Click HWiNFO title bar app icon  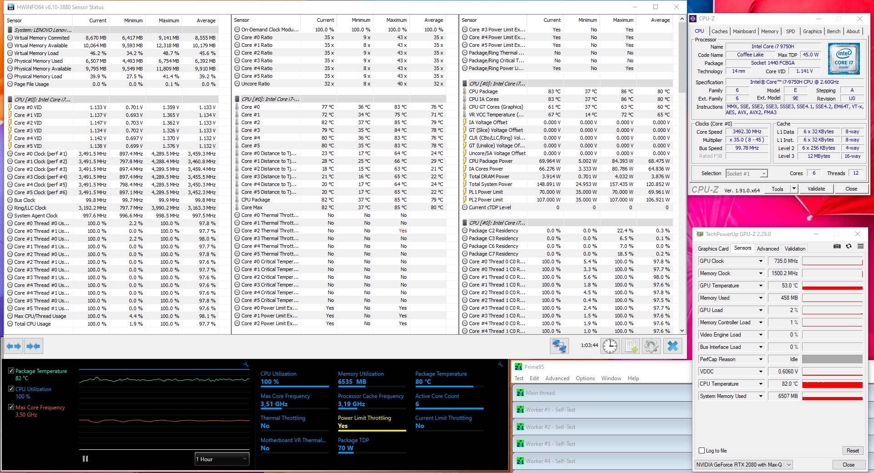click(x=11, y=7)
